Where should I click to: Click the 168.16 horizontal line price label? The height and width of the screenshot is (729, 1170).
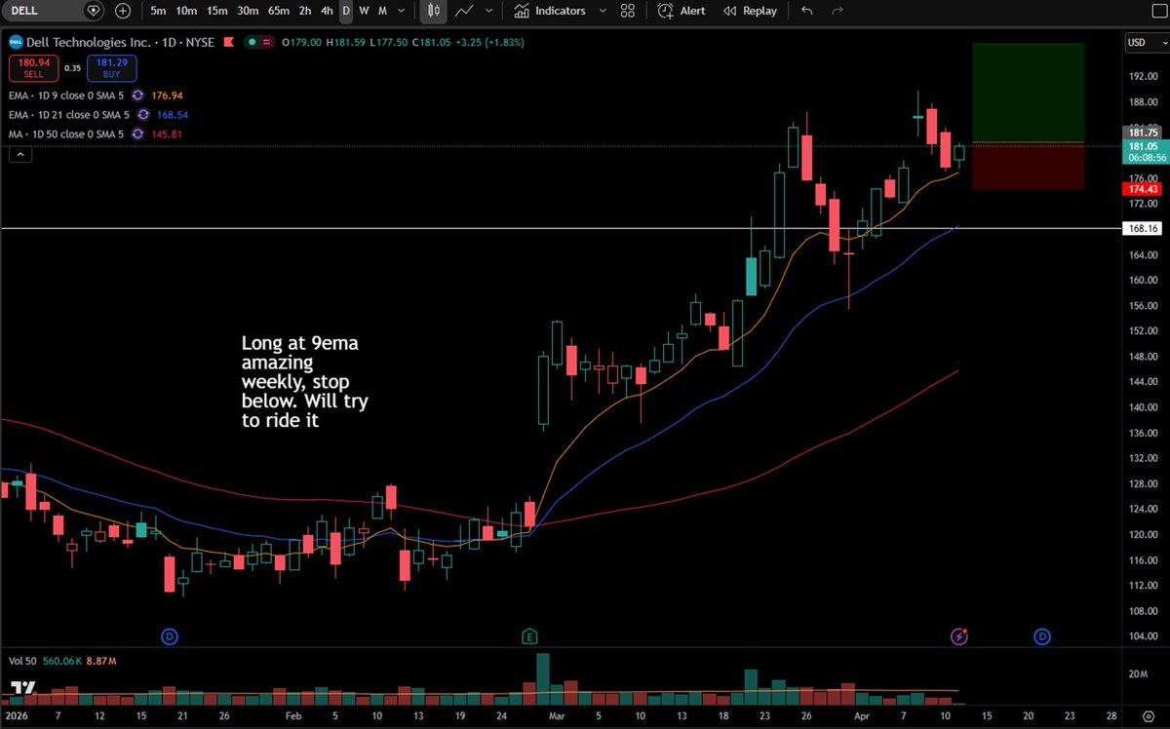[1141, 229]
